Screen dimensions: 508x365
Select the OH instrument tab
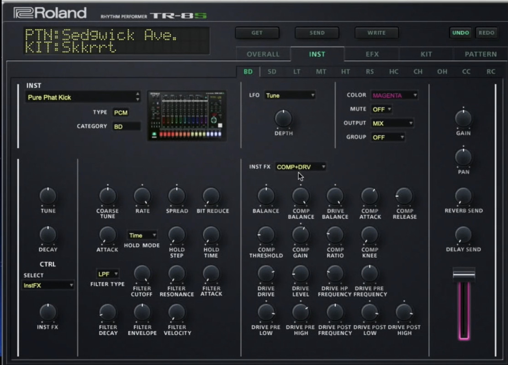[442, 72]
